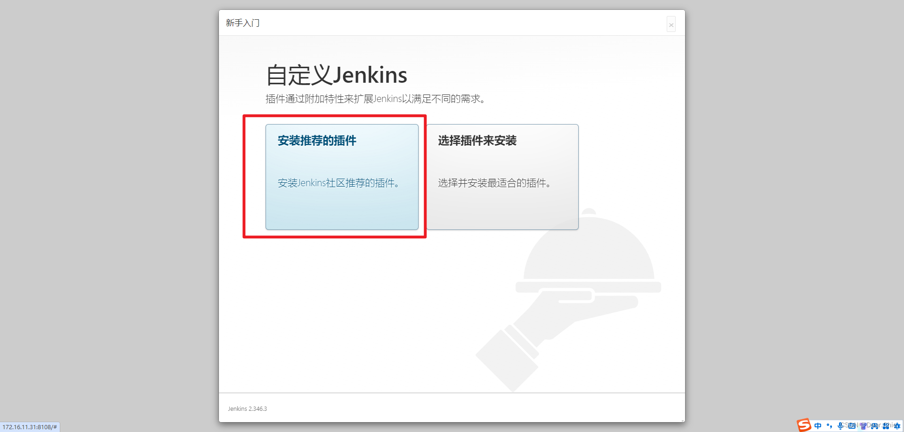Click the '自定义Jenkins' heading

pos(337,75)
